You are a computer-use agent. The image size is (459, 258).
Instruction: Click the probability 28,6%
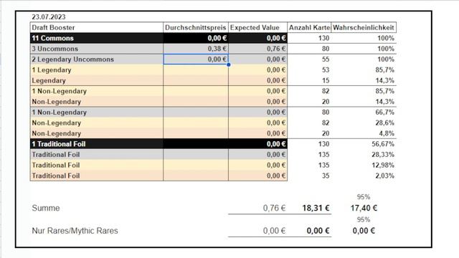384,123
